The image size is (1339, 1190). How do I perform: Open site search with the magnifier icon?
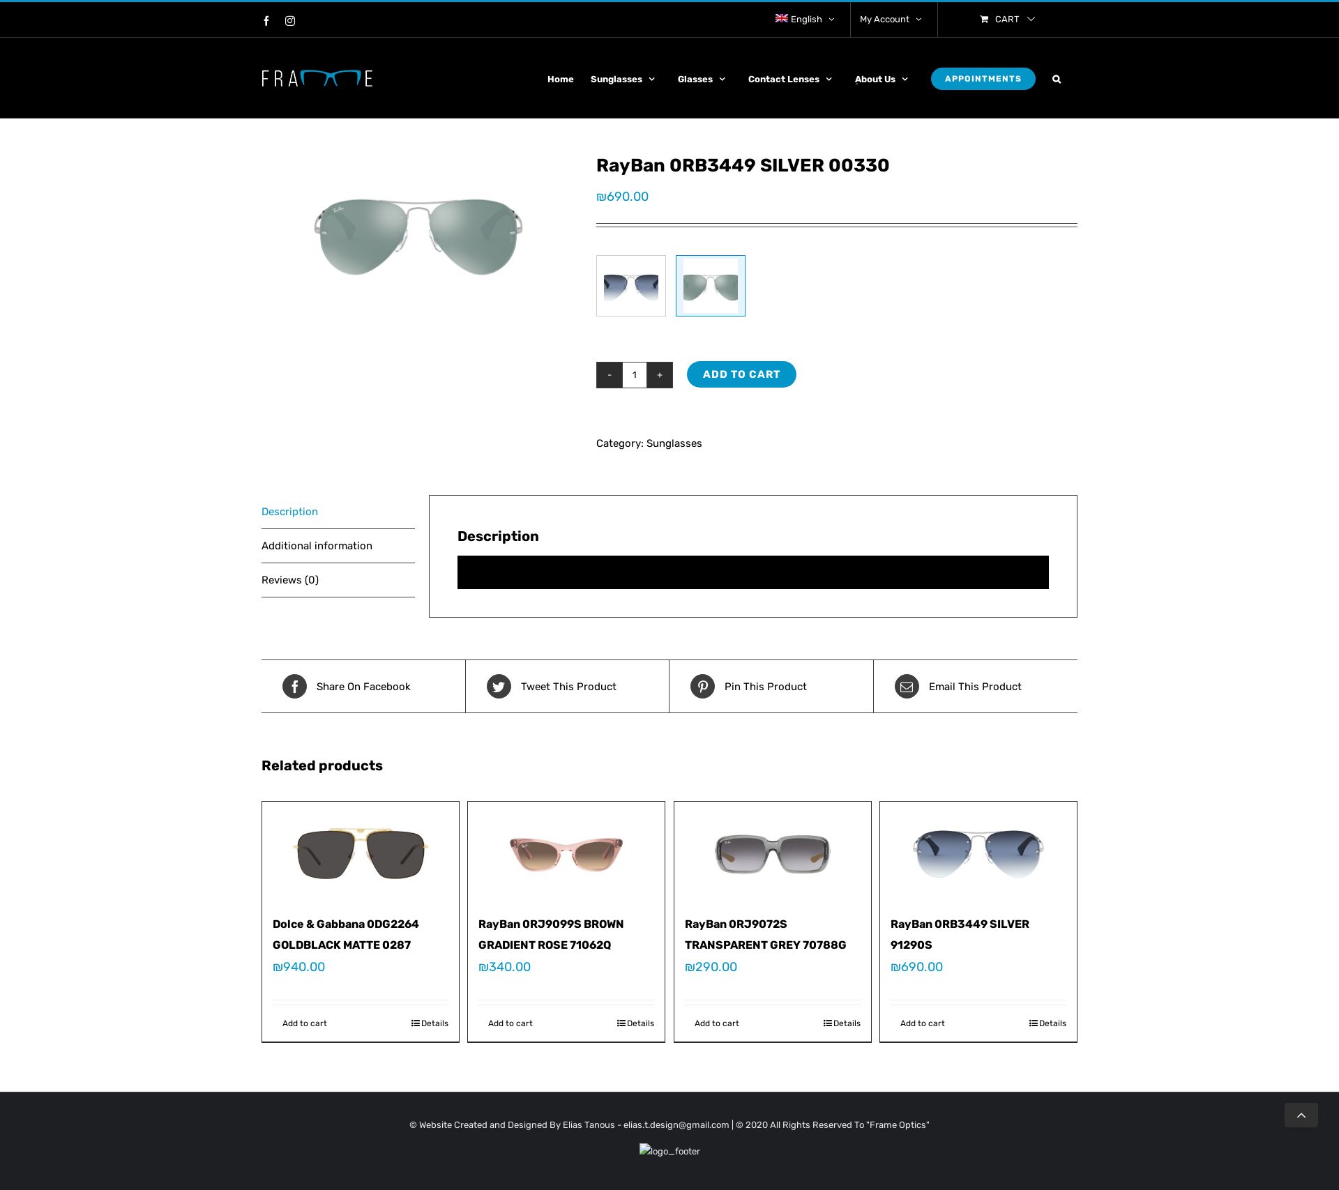click(x=1057, y=79)
